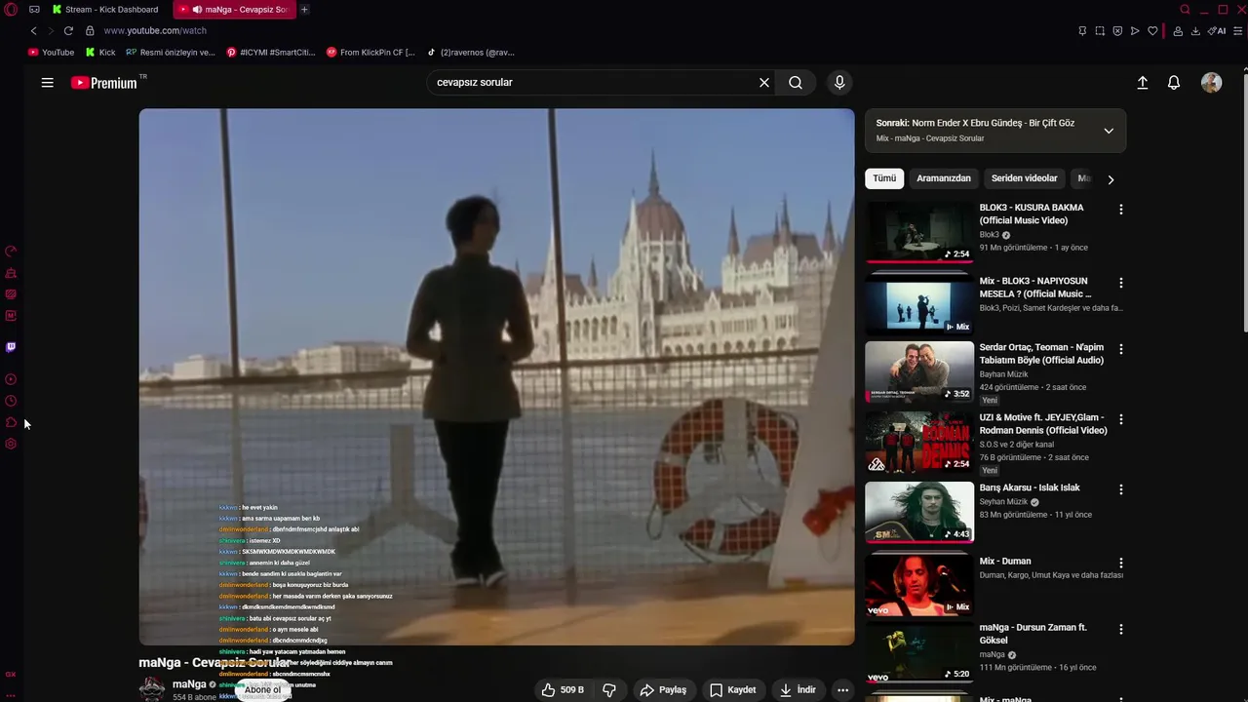The width and height of the screenshot is (1248, 702).
Task: Open a new browser tab
Action: tap(304, 10)
